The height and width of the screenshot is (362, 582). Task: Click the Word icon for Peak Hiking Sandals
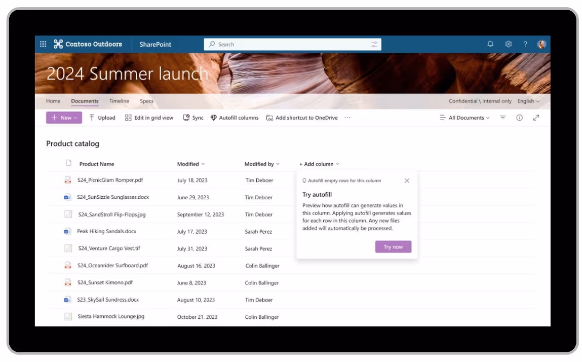(x=67, y=231)
